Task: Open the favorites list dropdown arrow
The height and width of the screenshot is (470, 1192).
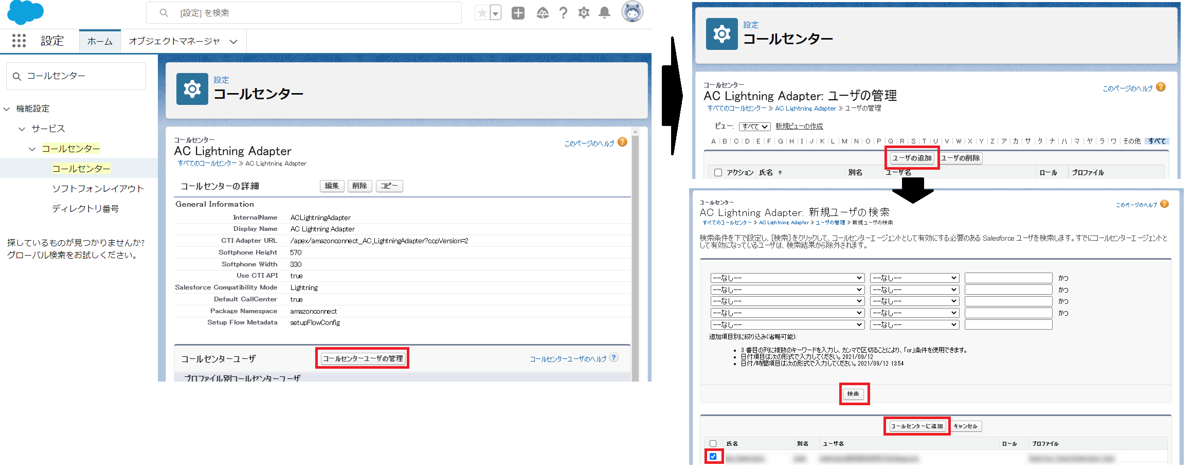Action: pyautogui.click(x=496, y=13)
